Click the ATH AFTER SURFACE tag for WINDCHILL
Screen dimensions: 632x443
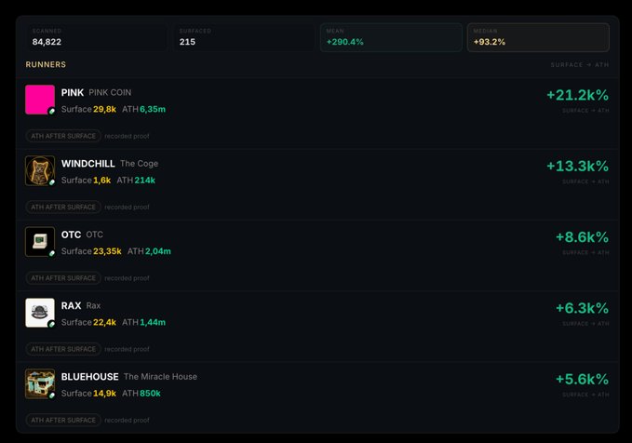click(x=63, y=207)
